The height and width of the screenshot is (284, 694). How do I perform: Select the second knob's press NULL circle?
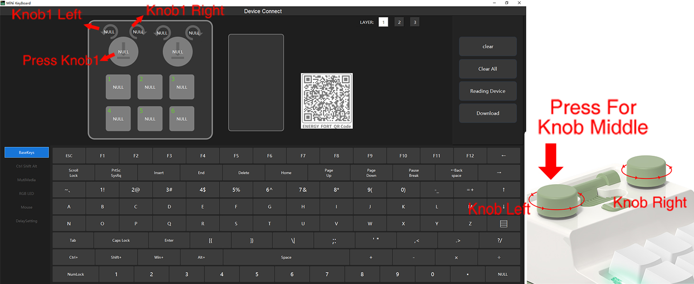click(x=177, y=51)
